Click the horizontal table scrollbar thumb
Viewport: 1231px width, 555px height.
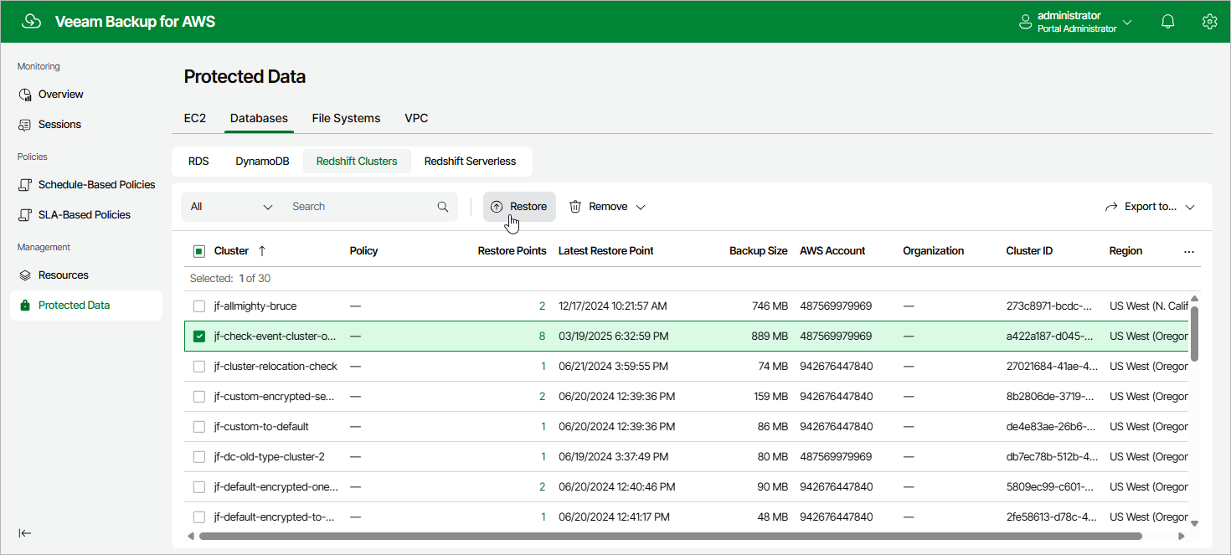pyautogui.click(x=671, y=536)
